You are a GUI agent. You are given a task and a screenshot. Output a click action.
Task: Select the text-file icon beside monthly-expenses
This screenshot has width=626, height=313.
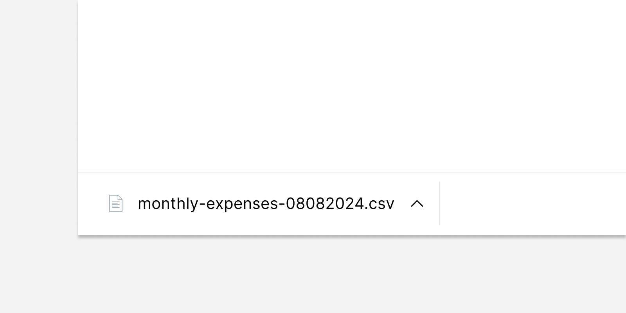coord(115,203)
